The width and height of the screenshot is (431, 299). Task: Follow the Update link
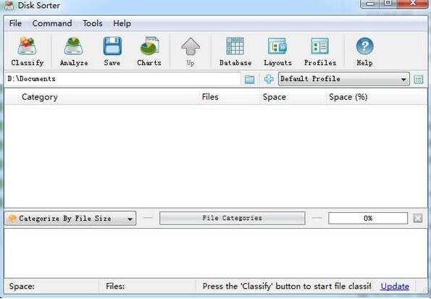395,287
